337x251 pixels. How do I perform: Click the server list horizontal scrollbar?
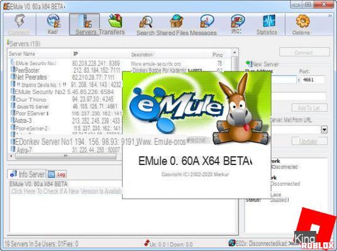pos(65,156)
